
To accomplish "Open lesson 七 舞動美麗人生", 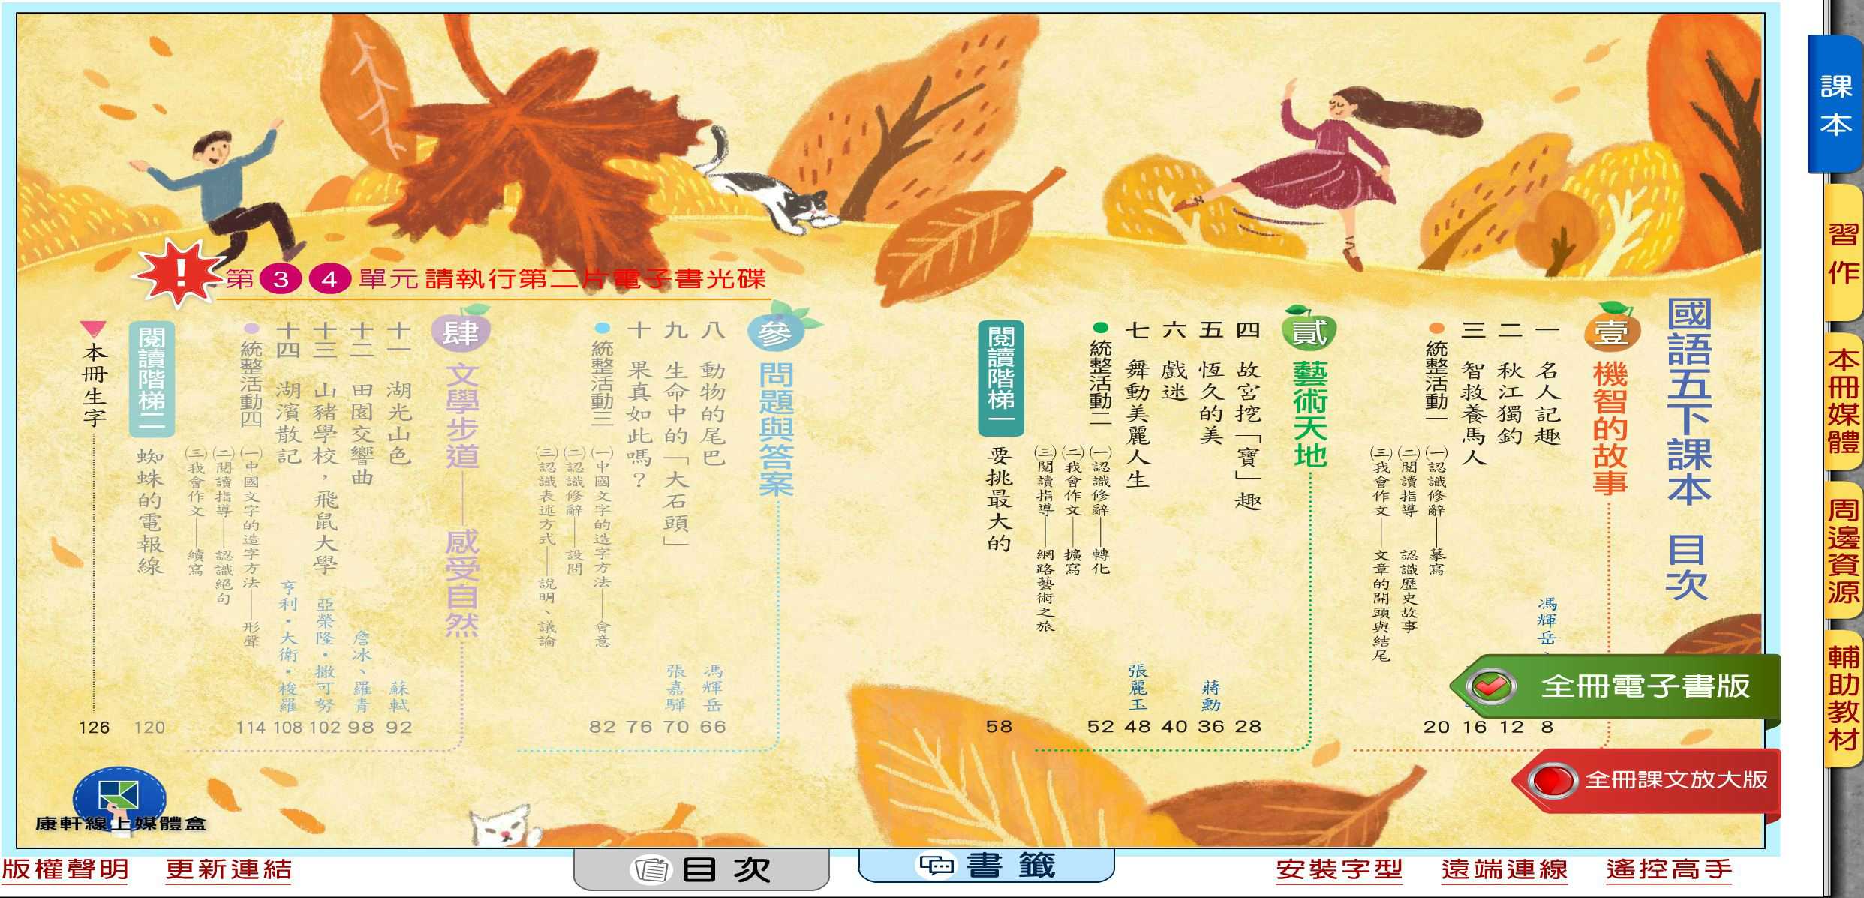I will point(1138,404).
